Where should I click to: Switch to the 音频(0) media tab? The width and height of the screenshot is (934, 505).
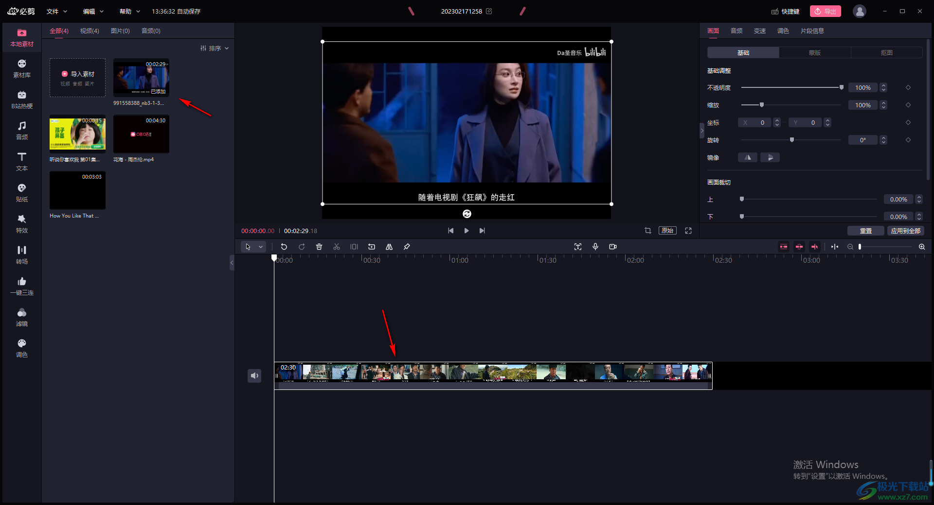tap(151, 31)
